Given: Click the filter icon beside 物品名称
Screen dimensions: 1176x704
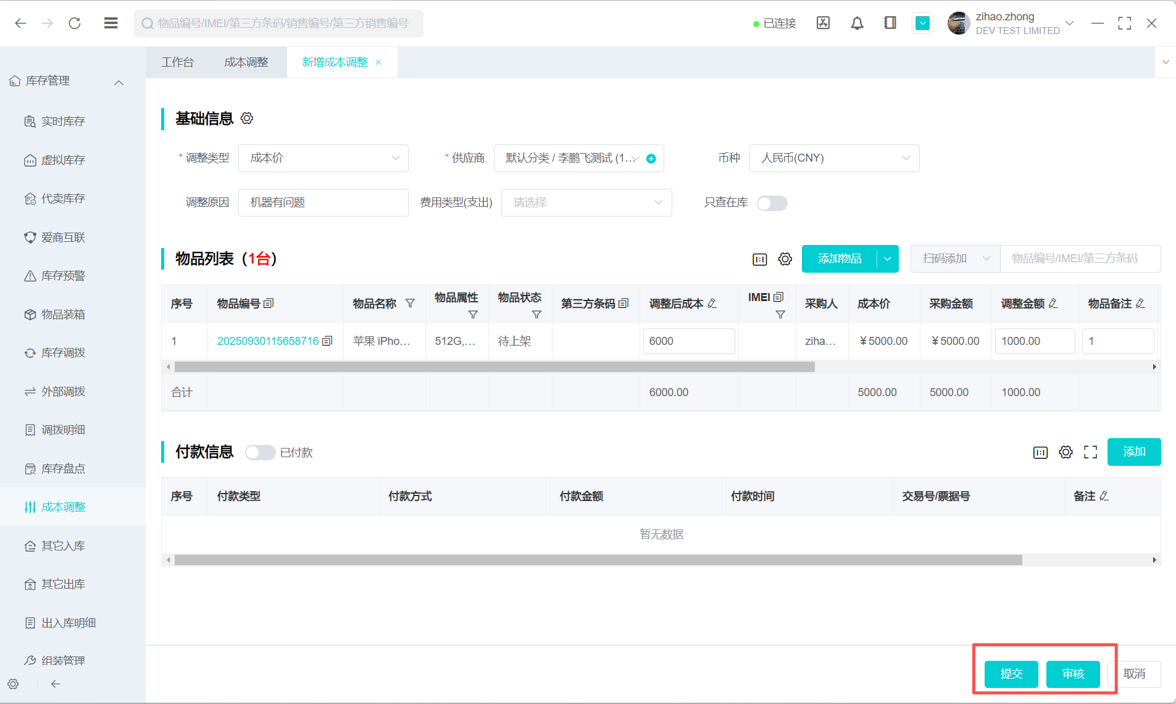Looking at the screenshot, I should pos(410,304).
